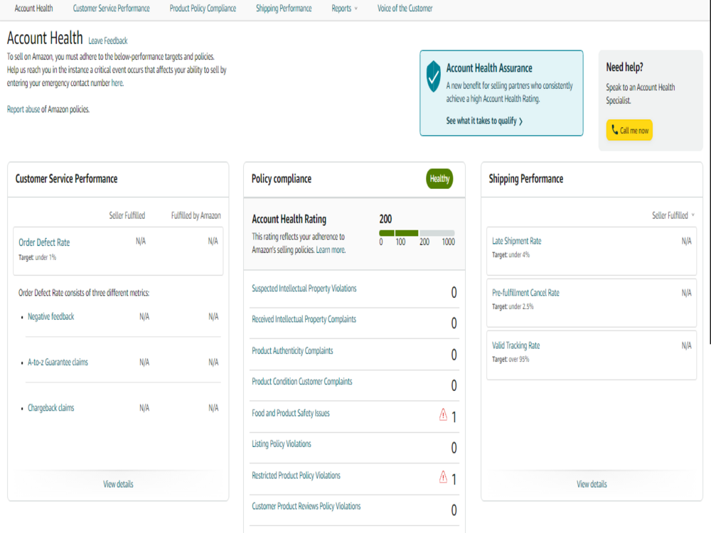Open the Valid Tracking Rate link
The width and height of the screenshot is (711, 533).
pos(516,345)
